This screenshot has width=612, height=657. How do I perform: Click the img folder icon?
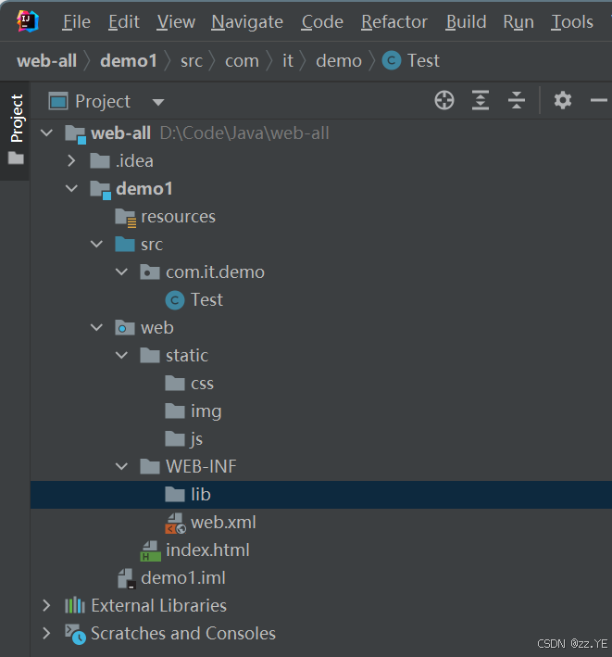(x=175, y=411)
